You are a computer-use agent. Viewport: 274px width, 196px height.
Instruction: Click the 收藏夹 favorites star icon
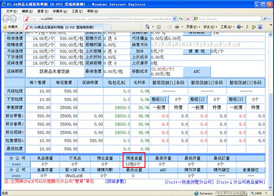coord(5,27)
